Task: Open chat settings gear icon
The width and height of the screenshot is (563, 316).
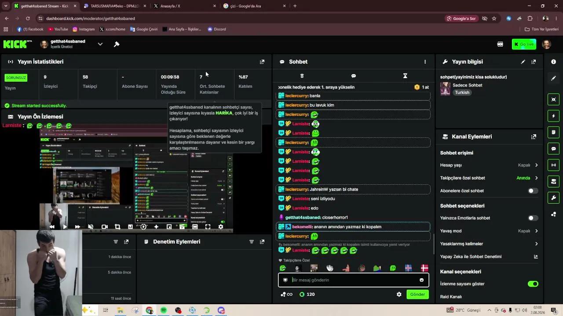Action: pyautogui.click(x=399, y=294)
